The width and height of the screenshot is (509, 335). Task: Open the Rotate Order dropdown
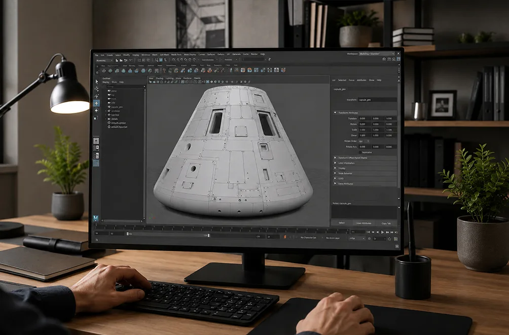364,141
